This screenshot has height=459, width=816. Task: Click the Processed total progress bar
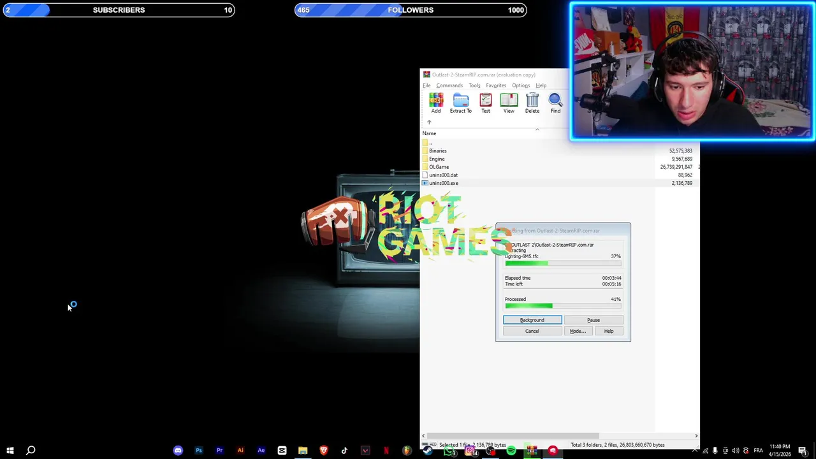(x=563, y=306)
